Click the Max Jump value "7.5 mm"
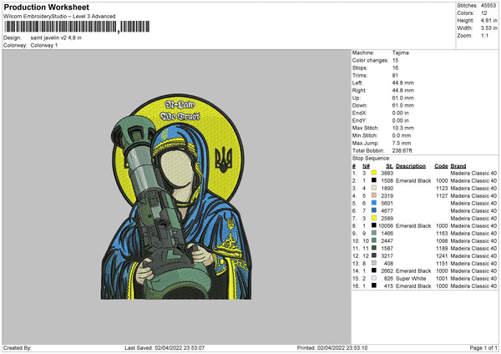Viewport: 501px width, 354px height. coord(402,143)
